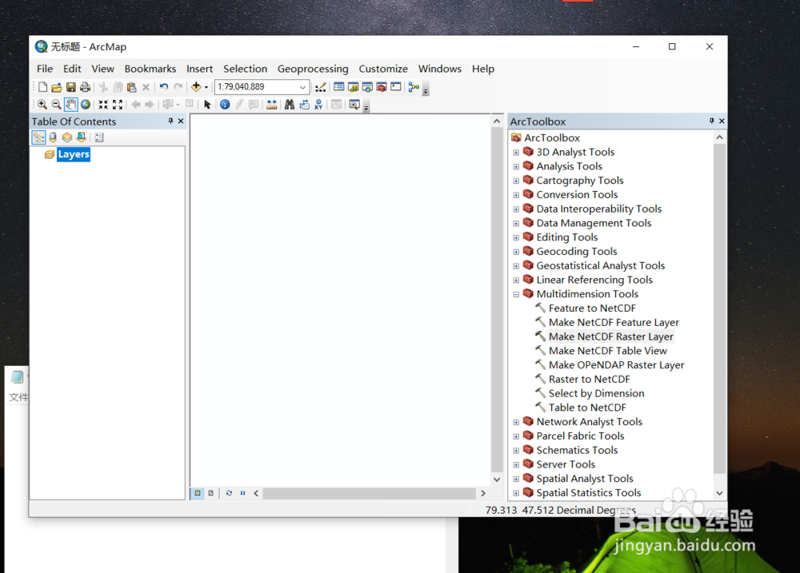Switch to Layout View button
This screenshot has width=800, height=573.
click(x=210, y=493)
